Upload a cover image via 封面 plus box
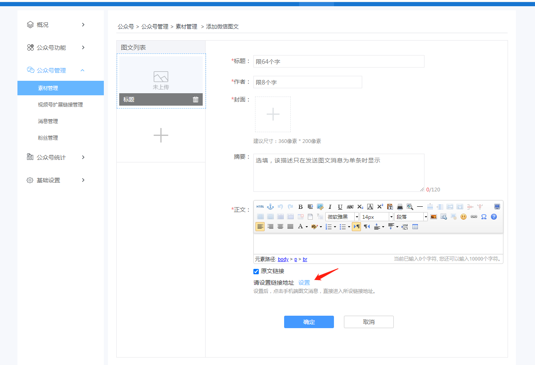535x365 pixels. [x=273, y=114]
